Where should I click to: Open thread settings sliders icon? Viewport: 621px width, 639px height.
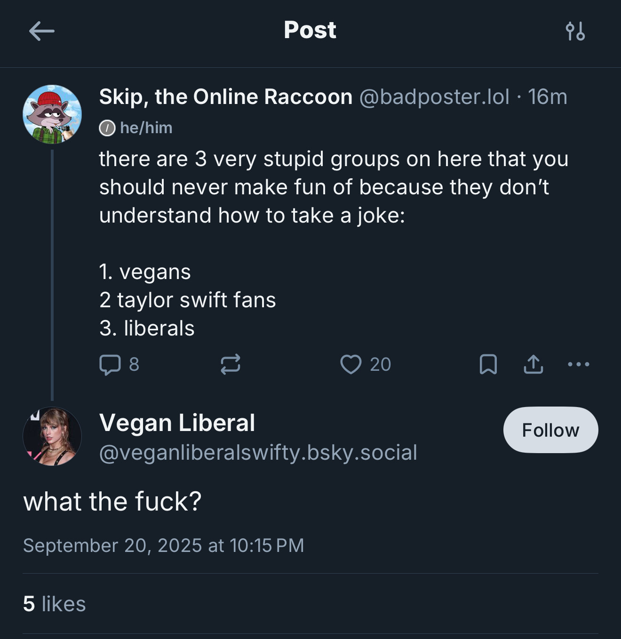(575, 32)
